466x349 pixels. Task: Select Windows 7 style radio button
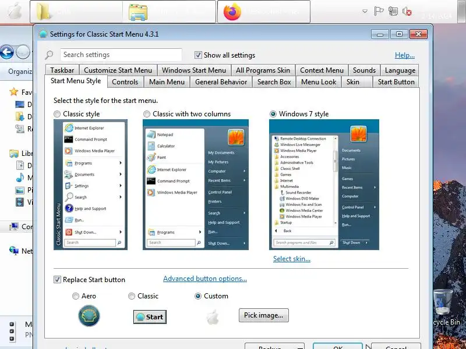(x=273, y=114)
